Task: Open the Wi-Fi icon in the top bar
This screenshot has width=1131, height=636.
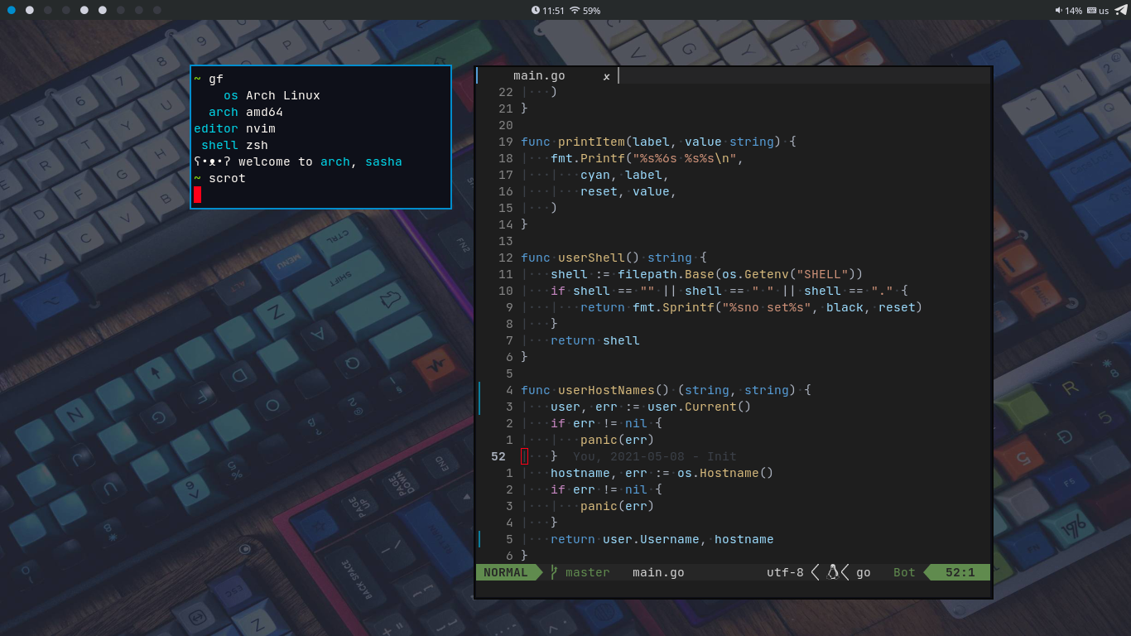Action: pyautogui.click(x=575, y=11)
